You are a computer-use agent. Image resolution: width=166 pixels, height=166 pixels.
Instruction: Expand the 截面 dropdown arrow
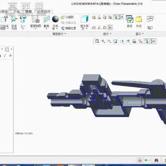[x=46, y=29]
